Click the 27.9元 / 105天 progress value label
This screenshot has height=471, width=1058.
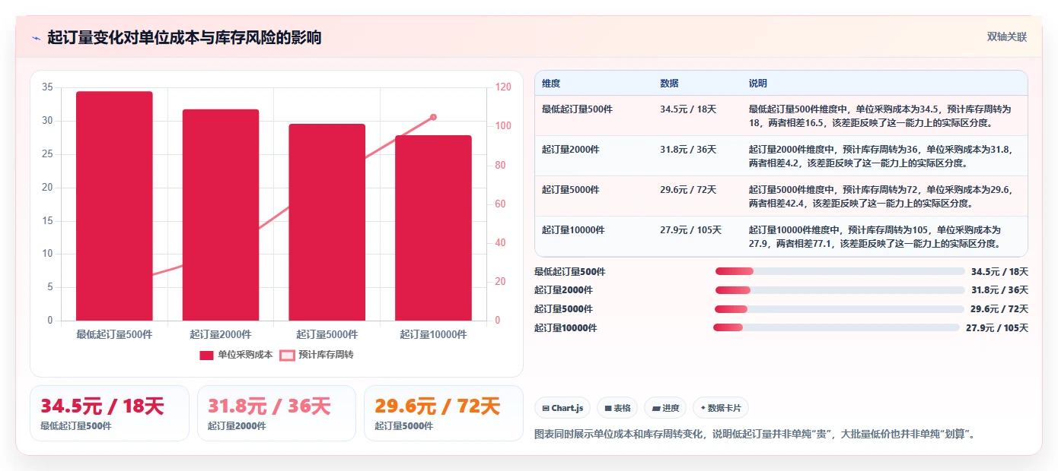coord(997,328)
